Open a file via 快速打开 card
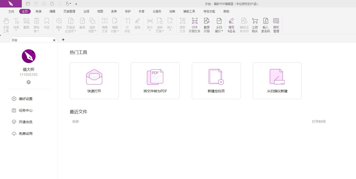Screen dimensions: 356x179 click(x=94, y=80)
